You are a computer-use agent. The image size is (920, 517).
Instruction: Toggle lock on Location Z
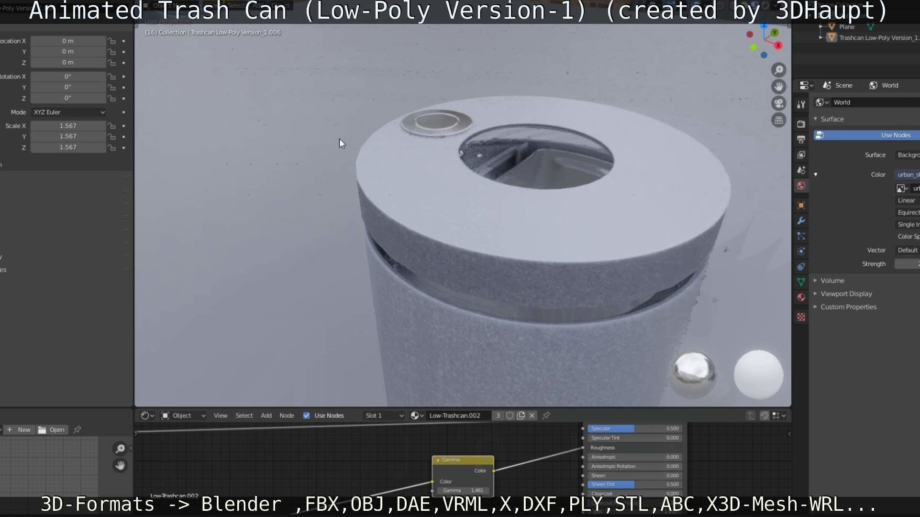[112, 63]
